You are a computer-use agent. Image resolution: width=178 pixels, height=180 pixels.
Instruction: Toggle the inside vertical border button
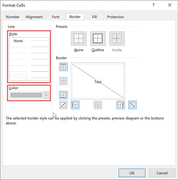[x=98, y=105]
